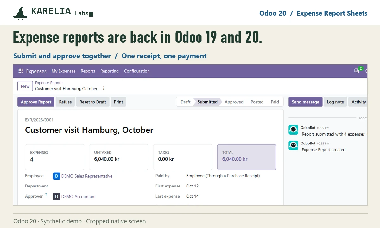Click the EXR/2026/0001 reference number
Screen dimensions: 380x228
tap(39, 120)
